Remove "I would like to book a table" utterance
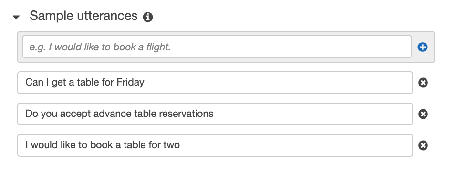The height and width of the screenshot is (172, 457). pyautogui.click(x=423, y=145)
